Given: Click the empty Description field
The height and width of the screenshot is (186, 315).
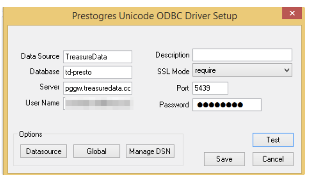Looking at the screenshot, I should 242,55.
